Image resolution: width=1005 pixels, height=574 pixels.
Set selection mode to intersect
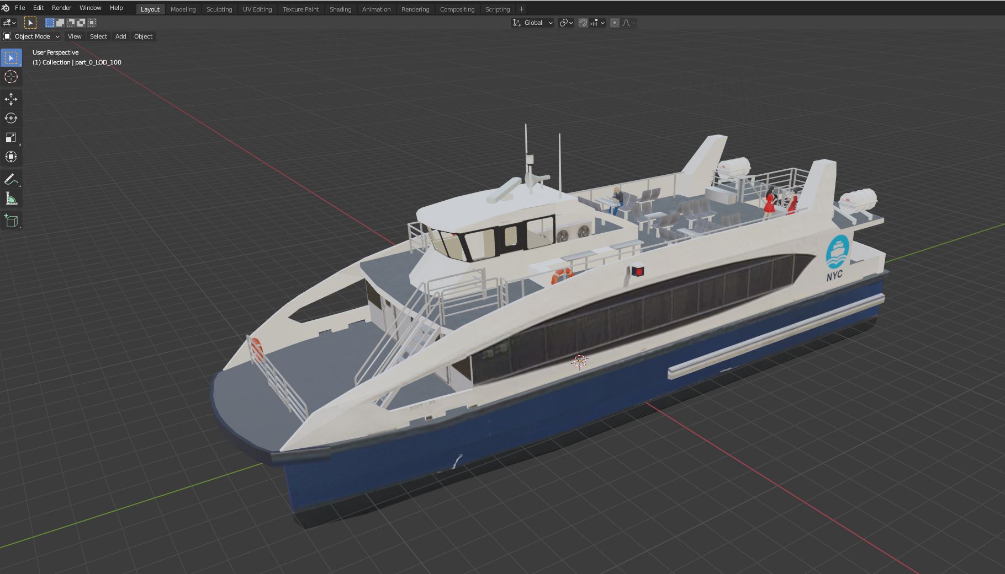point(92,23)
